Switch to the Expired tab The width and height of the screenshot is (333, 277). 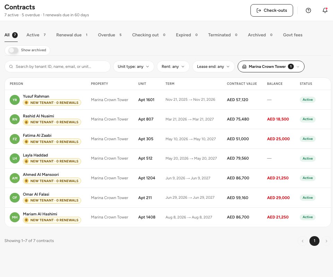187,35
